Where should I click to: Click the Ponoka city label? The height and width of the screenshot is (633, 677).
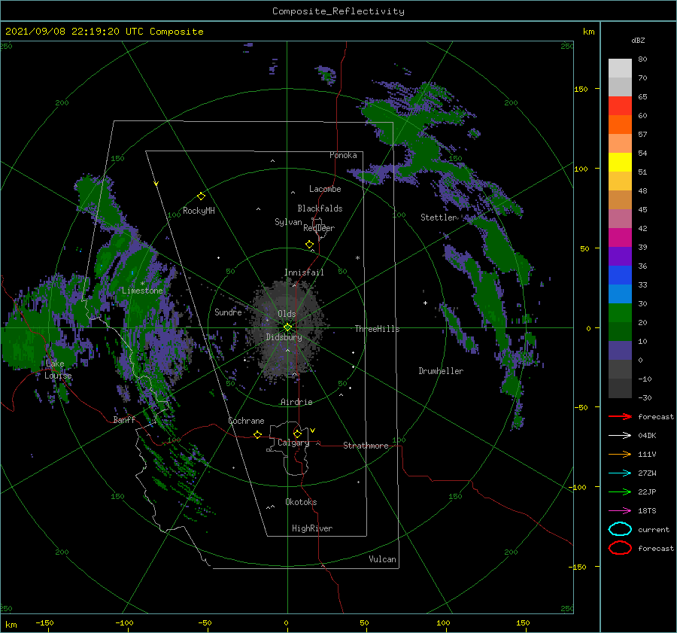tap(343, 155)
